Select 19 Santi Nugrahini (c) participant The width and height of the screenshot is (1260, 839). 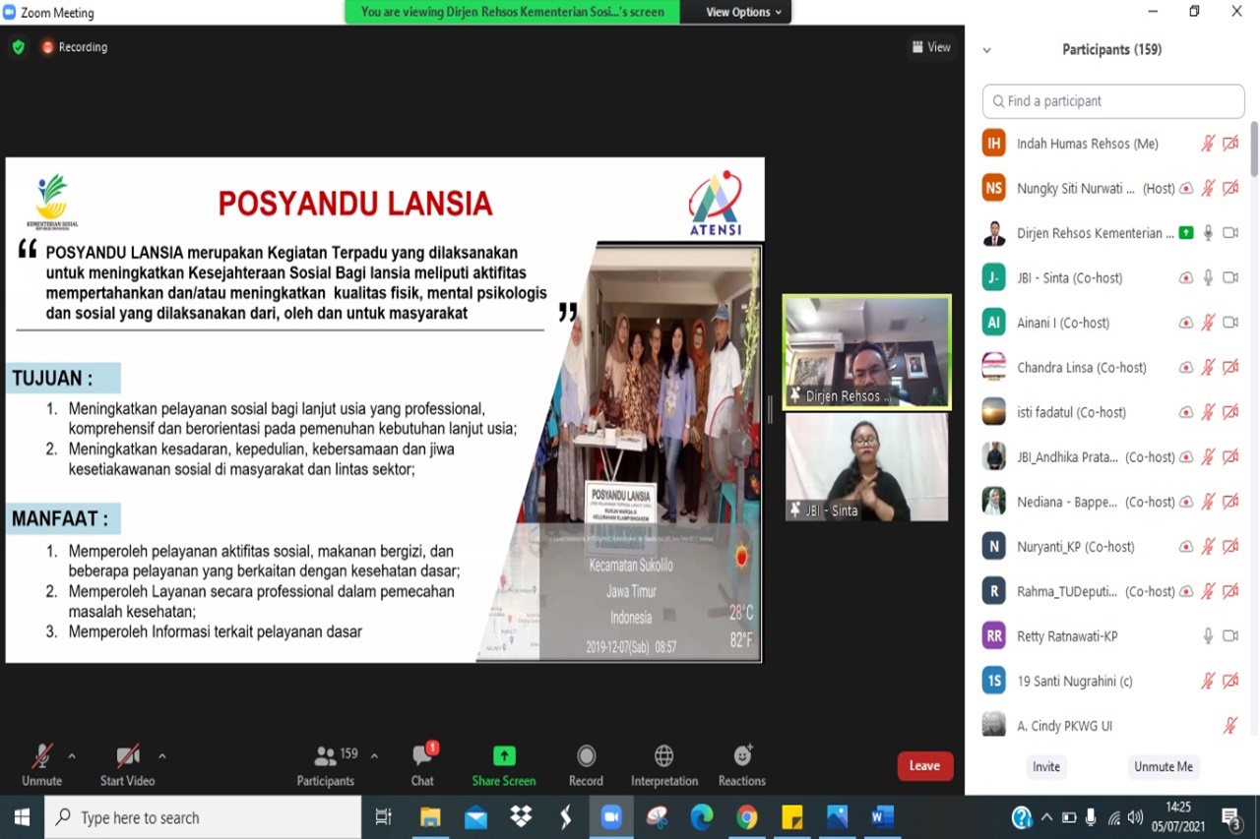1110,681
